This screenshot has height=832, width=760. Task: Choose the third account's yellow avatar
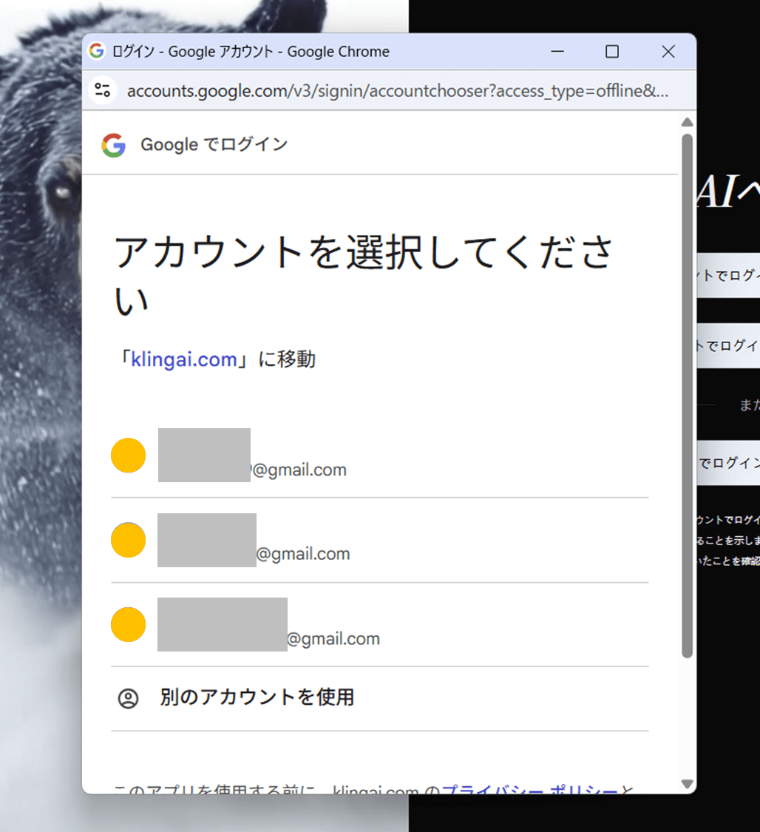pyautogui.click(x=128, y=624)
